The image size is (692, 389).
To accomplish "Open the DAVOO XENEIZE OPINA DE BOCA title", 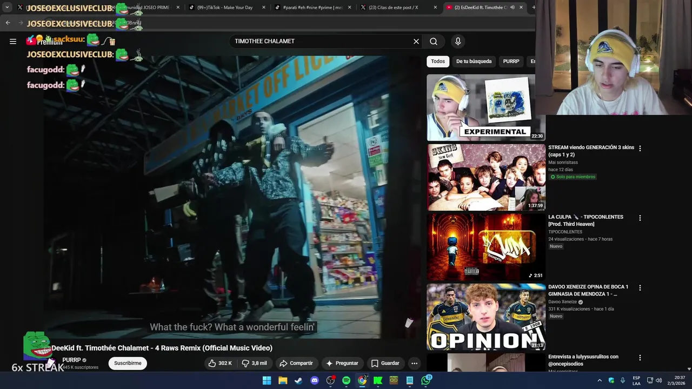I will tap(588, 290).
